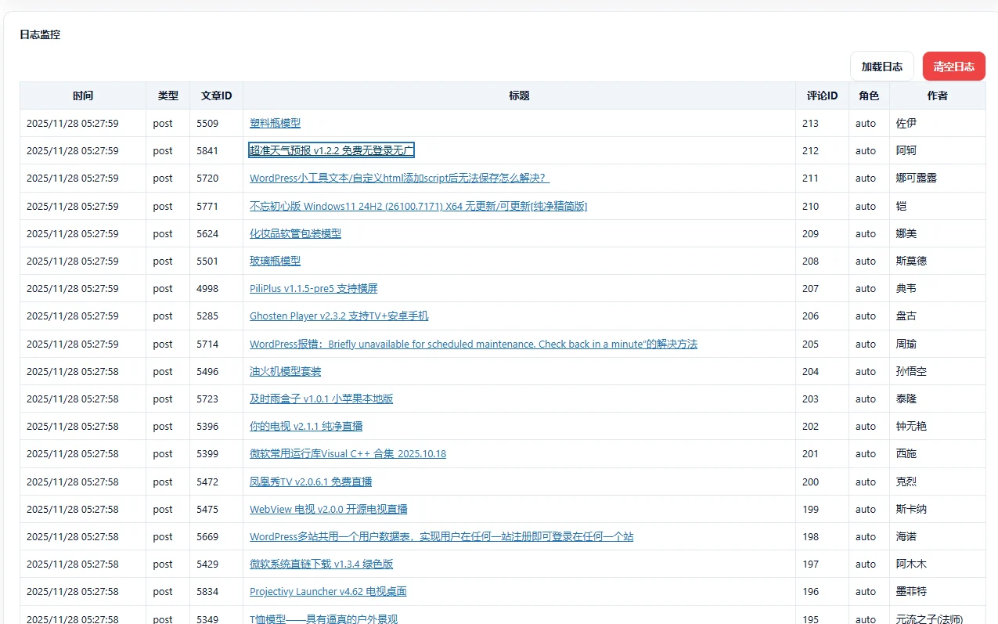Open WordPress小工具文本 script article link
Screen dimensions: 998x624
coord(399,178)
